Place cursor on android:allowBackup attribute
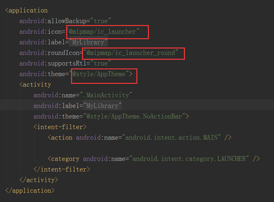The height and width of the screenshot is (202, 274). click(53, 21)
